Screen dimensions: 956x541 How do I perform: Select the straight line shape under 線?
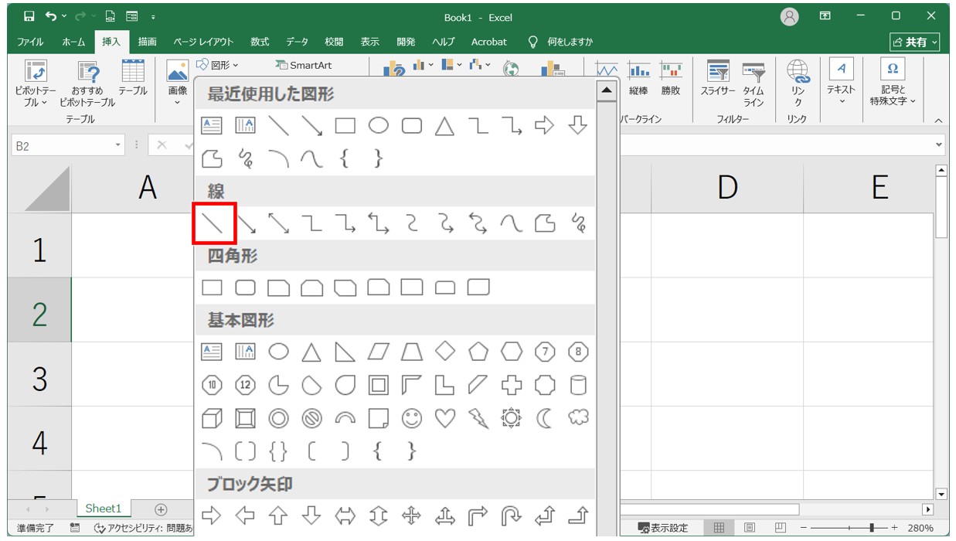(x=213, y=224)
